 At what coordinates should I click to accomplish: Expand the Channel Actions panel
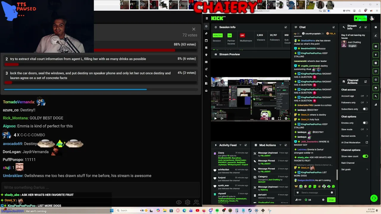[366, 81]
